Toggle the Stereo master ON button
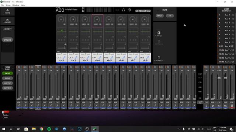236x132 pixels. pyautogui.click(x=232, y=67)
